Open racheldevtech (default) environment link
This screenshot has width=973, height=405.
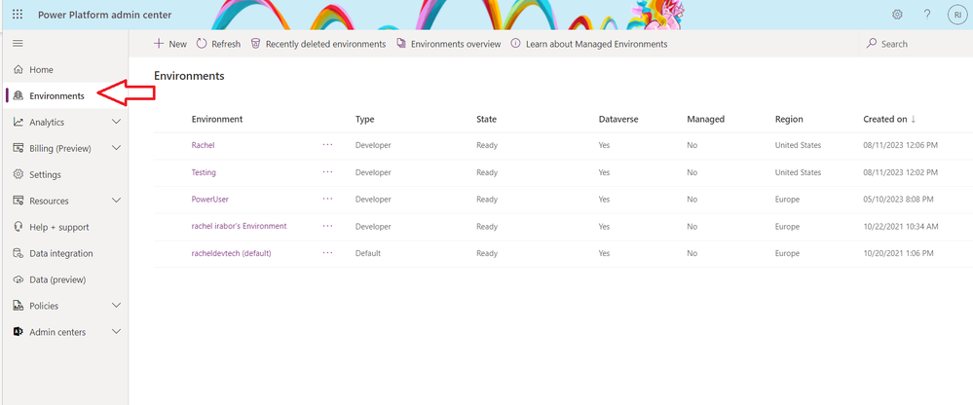(x=232, y=253)
